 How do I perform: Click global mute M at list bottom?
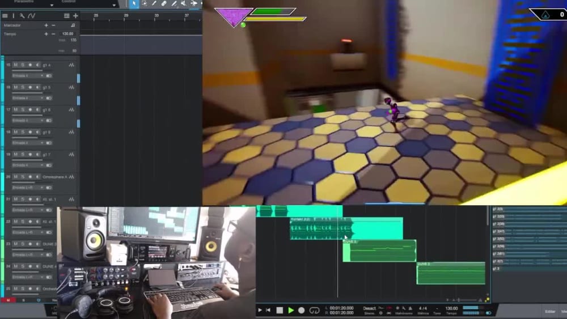[x=8, y=300]
